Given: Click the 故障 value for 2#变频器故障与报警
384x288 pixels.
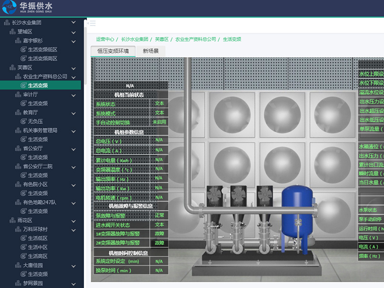Looking at the screenshot, I should [x=159, y=243].
